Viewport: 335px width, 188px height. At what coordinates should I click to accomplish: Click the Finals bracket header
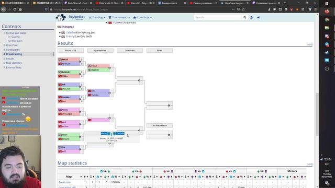[160, 51]
